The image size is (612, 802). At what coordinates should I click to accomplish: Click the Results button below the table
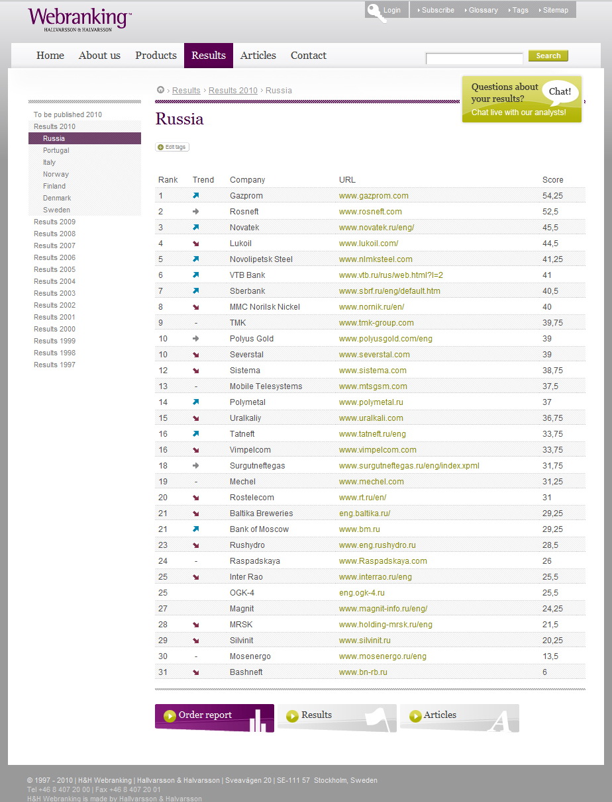pos(337,718)
